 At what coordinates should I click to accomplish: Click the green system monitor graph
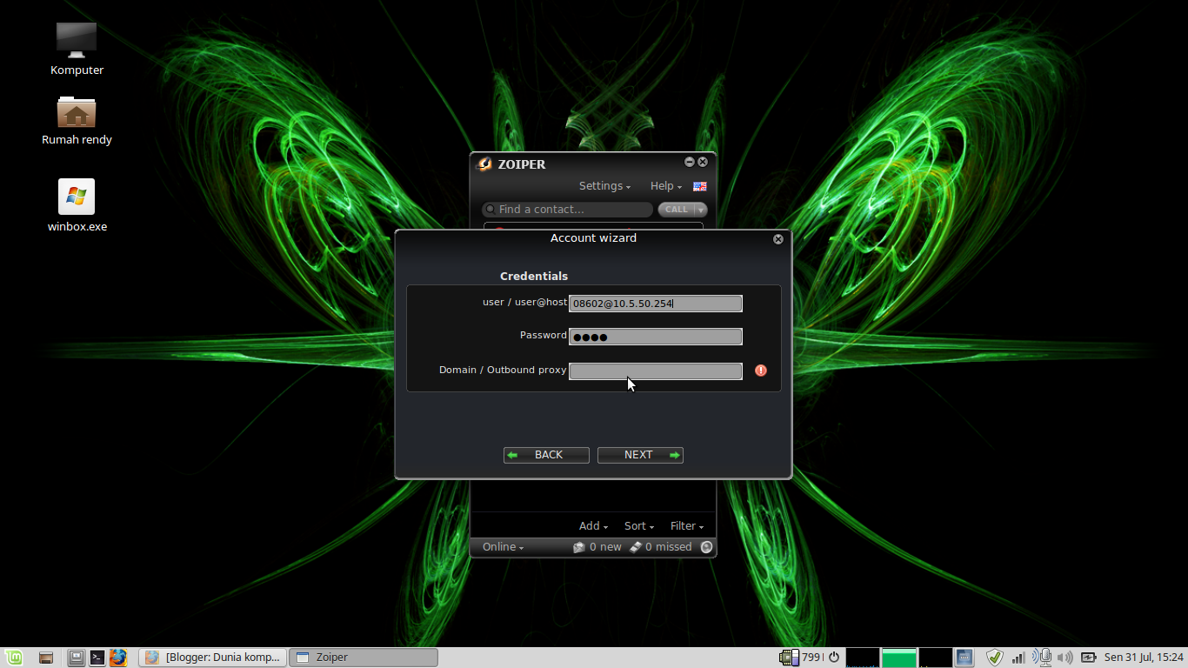899,658
